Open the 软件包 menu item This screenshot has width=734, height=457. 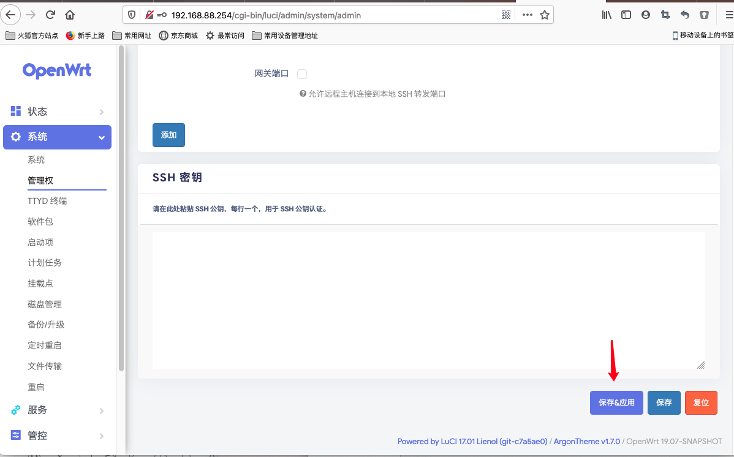coord(40,222)
